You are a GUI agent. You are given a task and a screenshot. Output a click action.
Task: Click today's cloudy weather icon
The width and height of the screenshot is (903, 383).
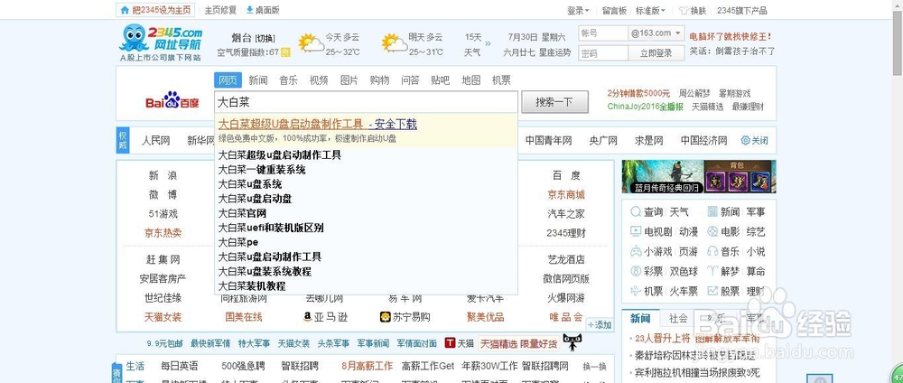pos(311,43)
